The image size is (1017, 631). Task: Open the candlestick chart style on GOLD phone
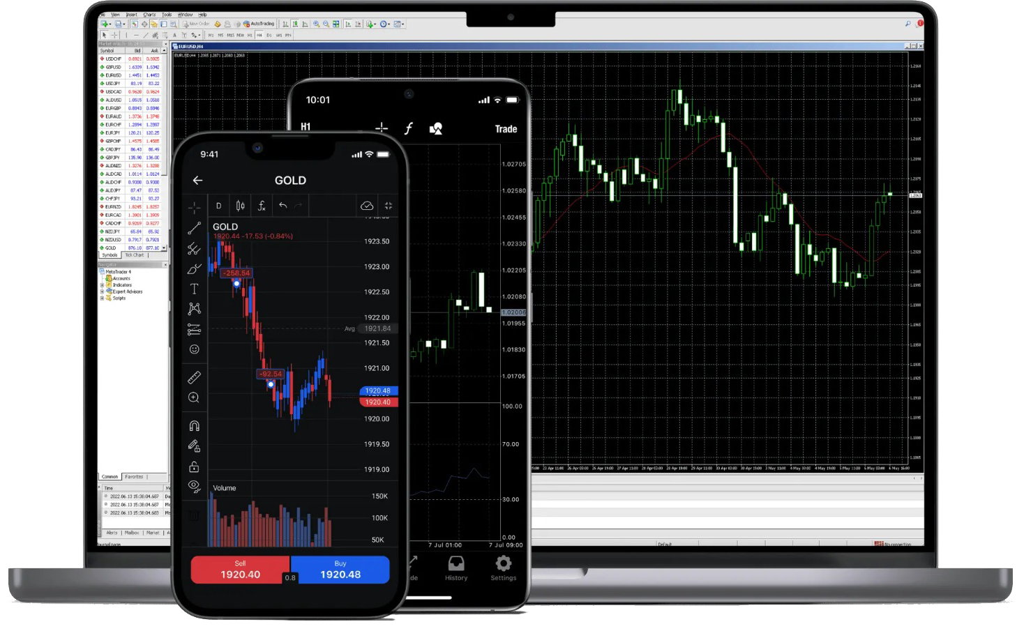[240, 206]
